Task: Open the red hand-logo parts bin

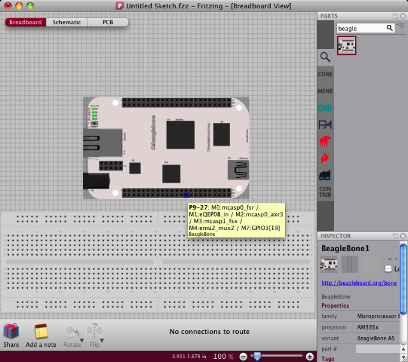Action: pyautogui.click(x=325, y=141)
